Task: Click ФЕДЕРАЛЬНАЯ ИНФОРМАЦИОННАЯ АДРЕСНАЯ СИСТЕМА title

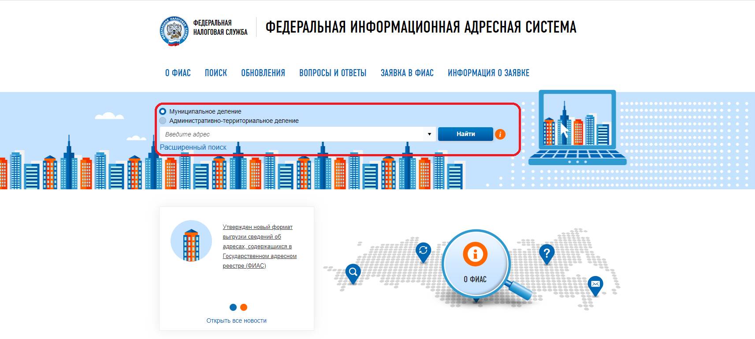Action: [x=421, y=27]
